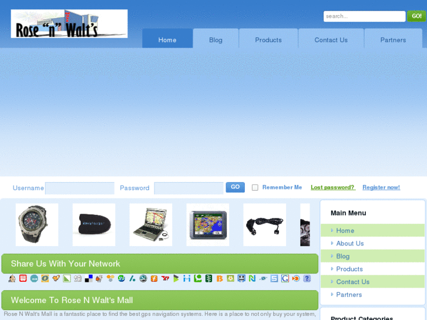Open the wristwatch product thumbnail

[x=37, y=225]
